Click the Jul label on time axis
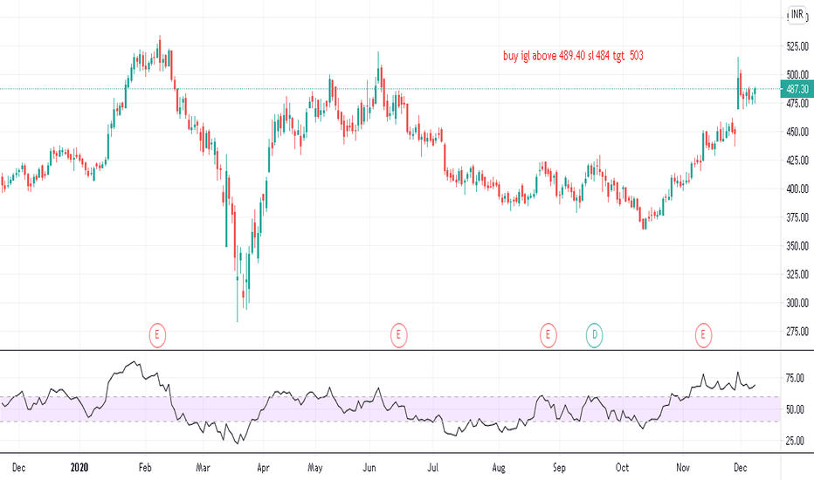The width and height of the screenshot is (814, 480). click(x=432, y=468)
